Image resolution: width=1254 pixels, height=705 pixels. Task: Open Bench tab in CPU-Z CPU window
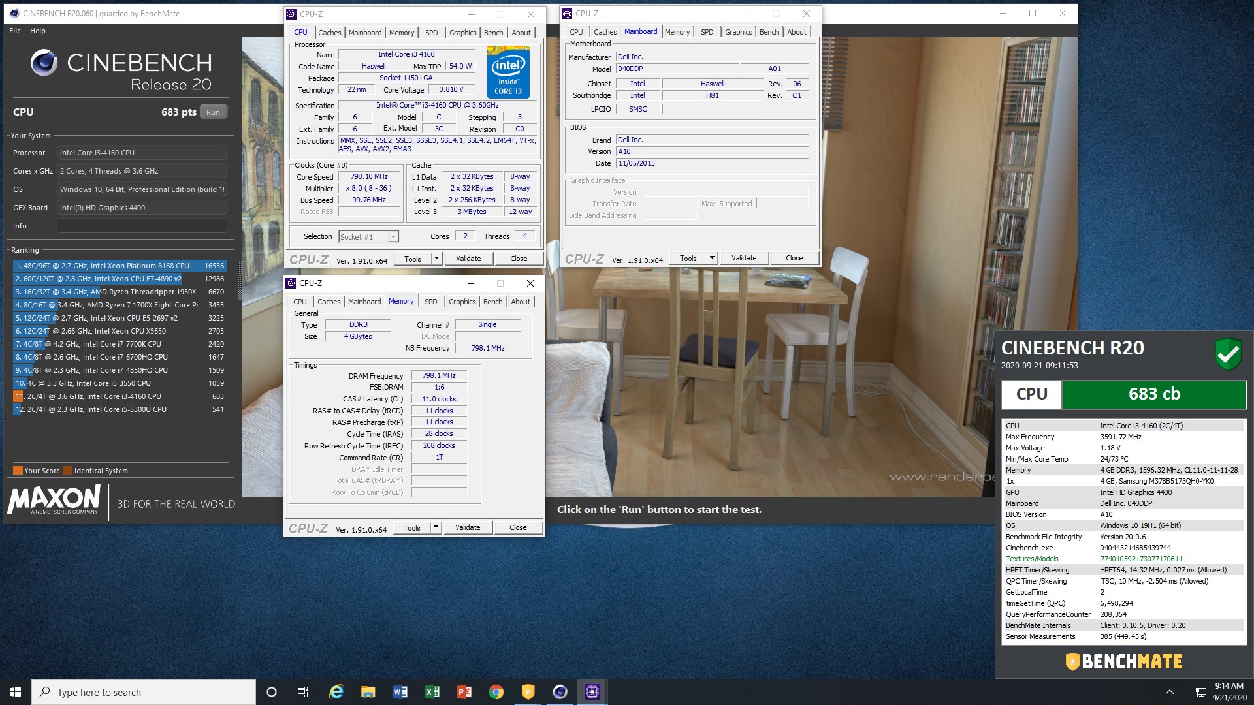coord(494,33)
